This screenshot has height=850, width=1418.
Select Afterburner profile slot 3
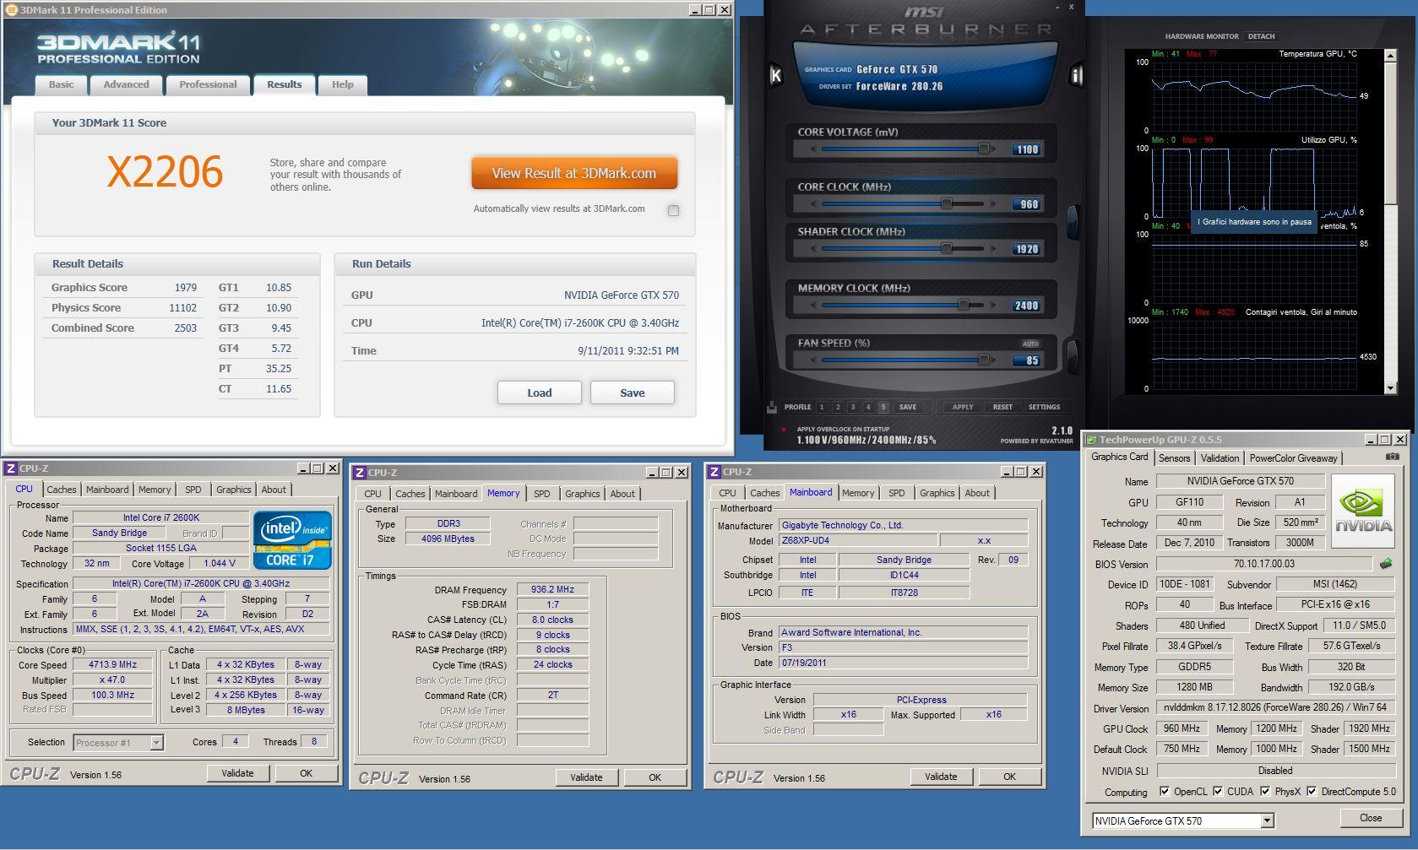point(853,407)
